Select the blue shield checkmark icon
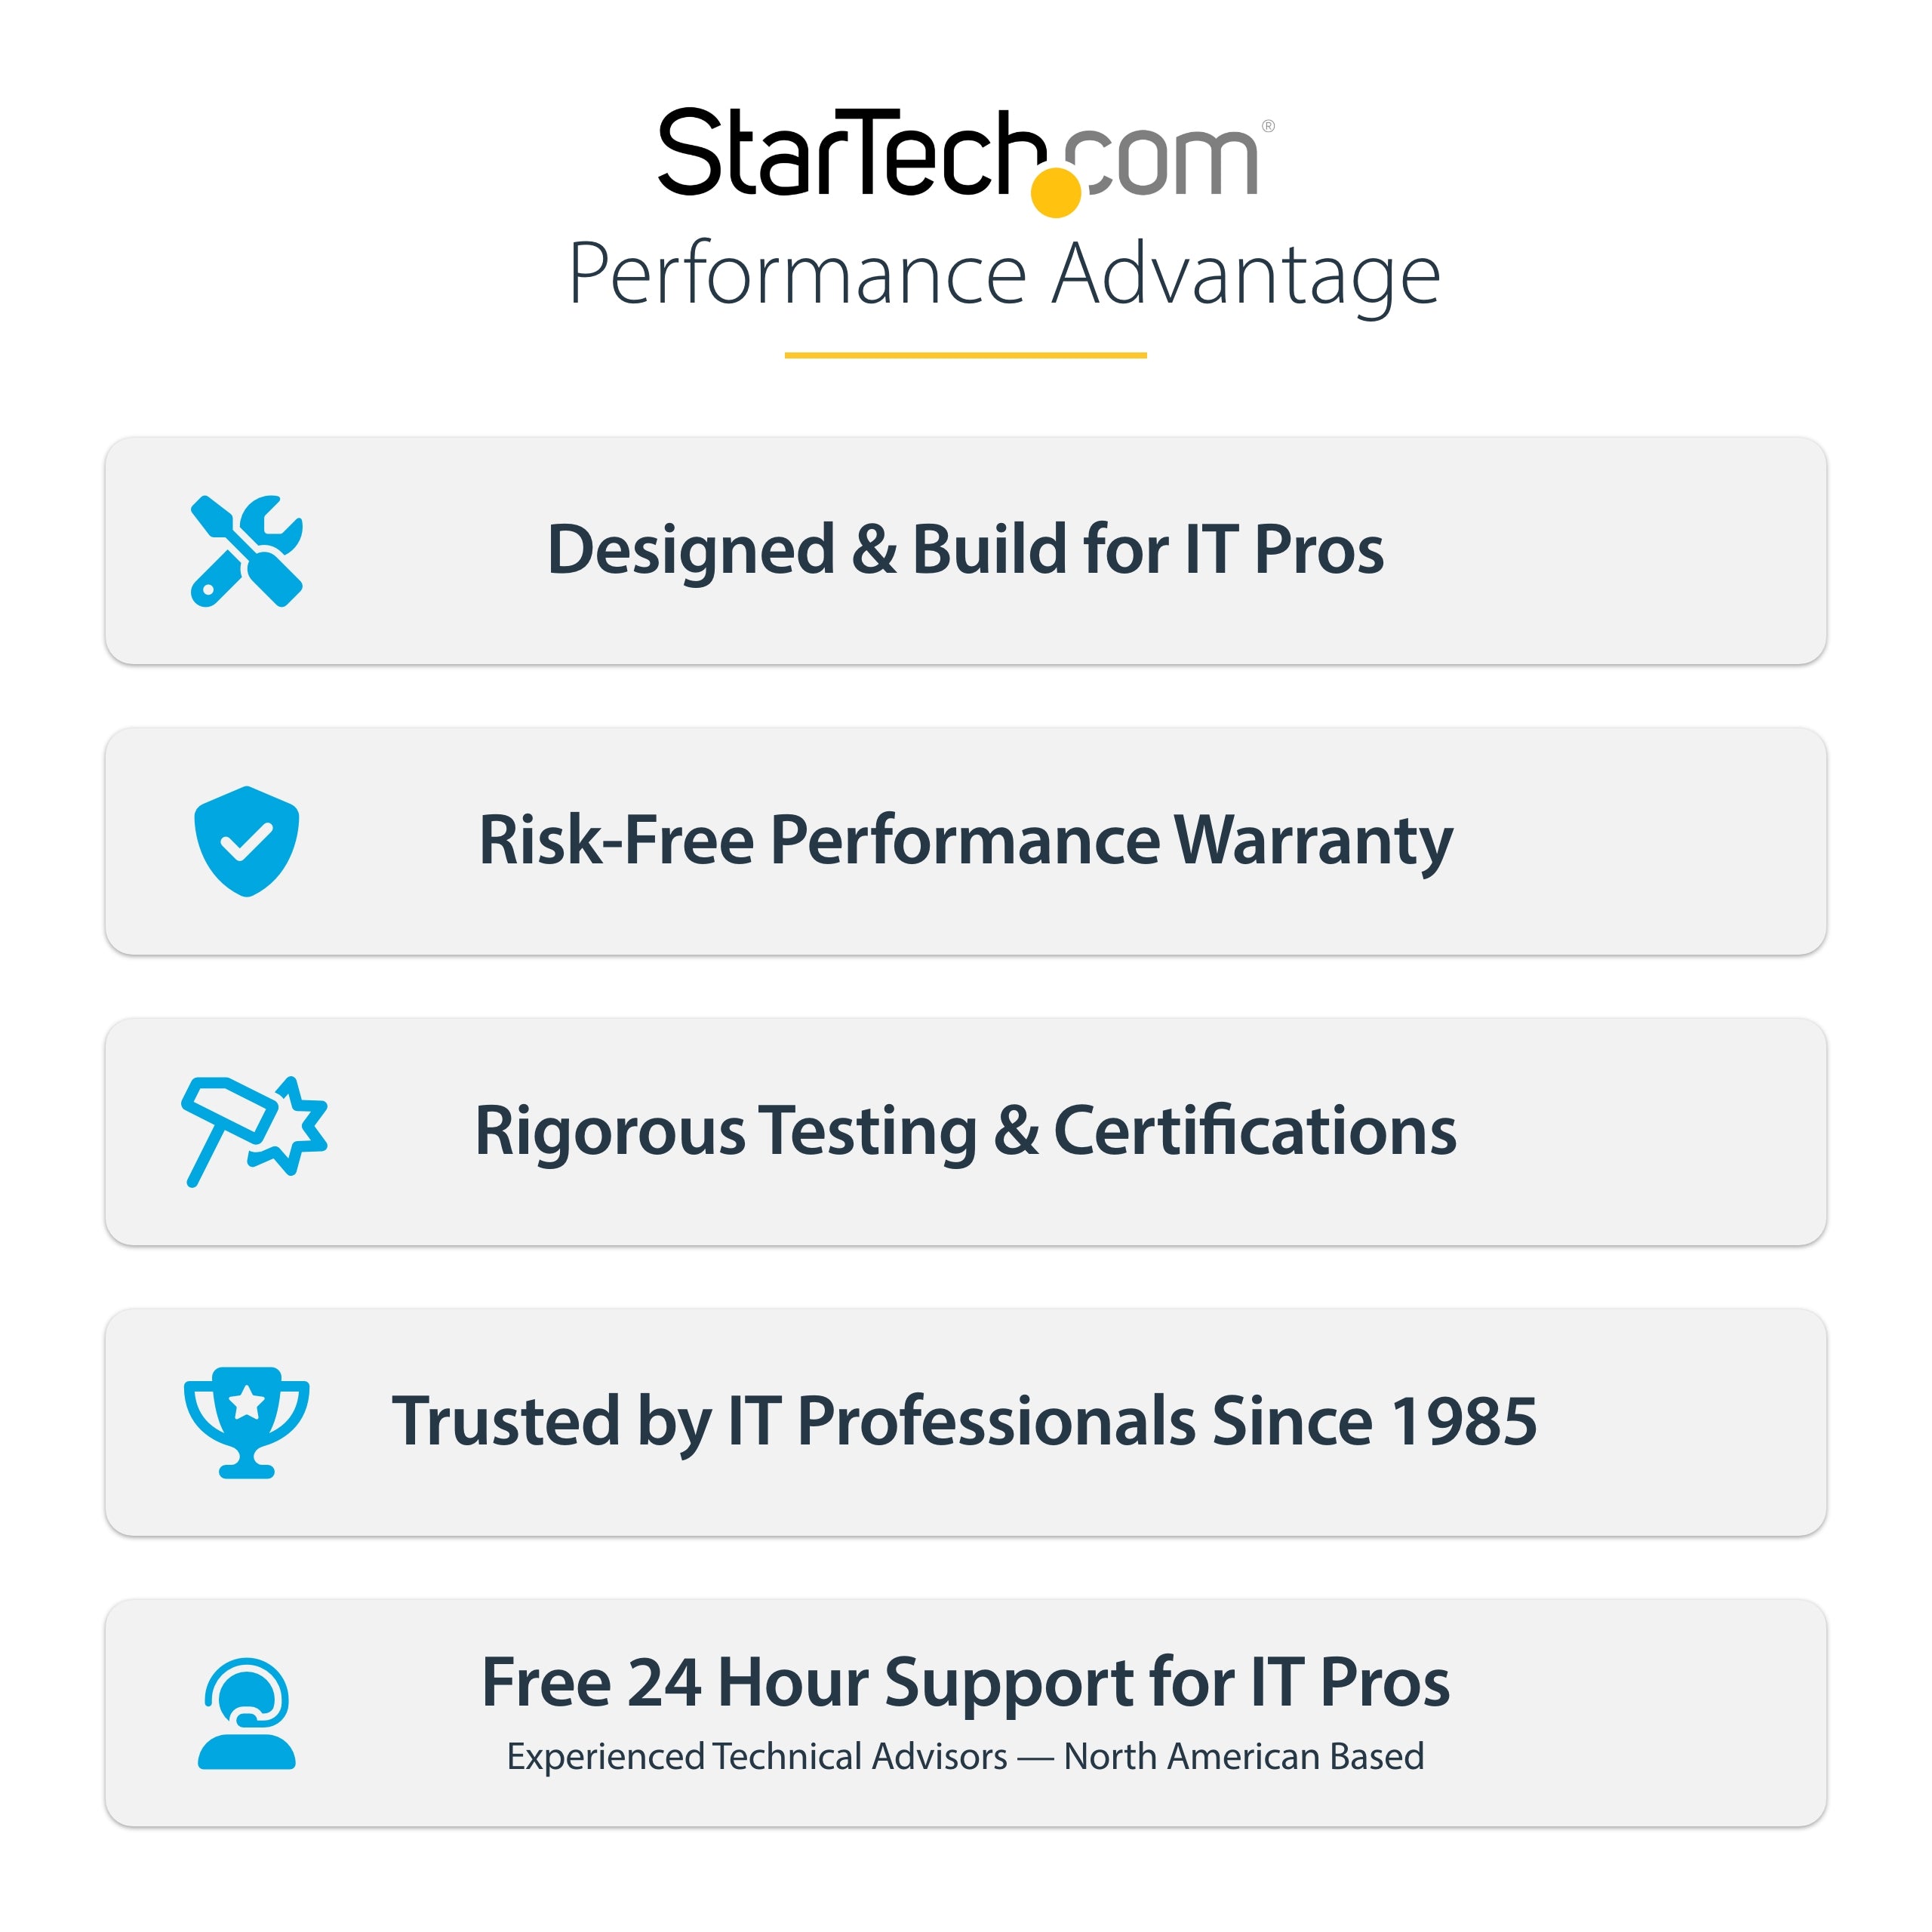Image resolution: width=1932 pixels, height=1932 pixels. (x=246, y=841)
